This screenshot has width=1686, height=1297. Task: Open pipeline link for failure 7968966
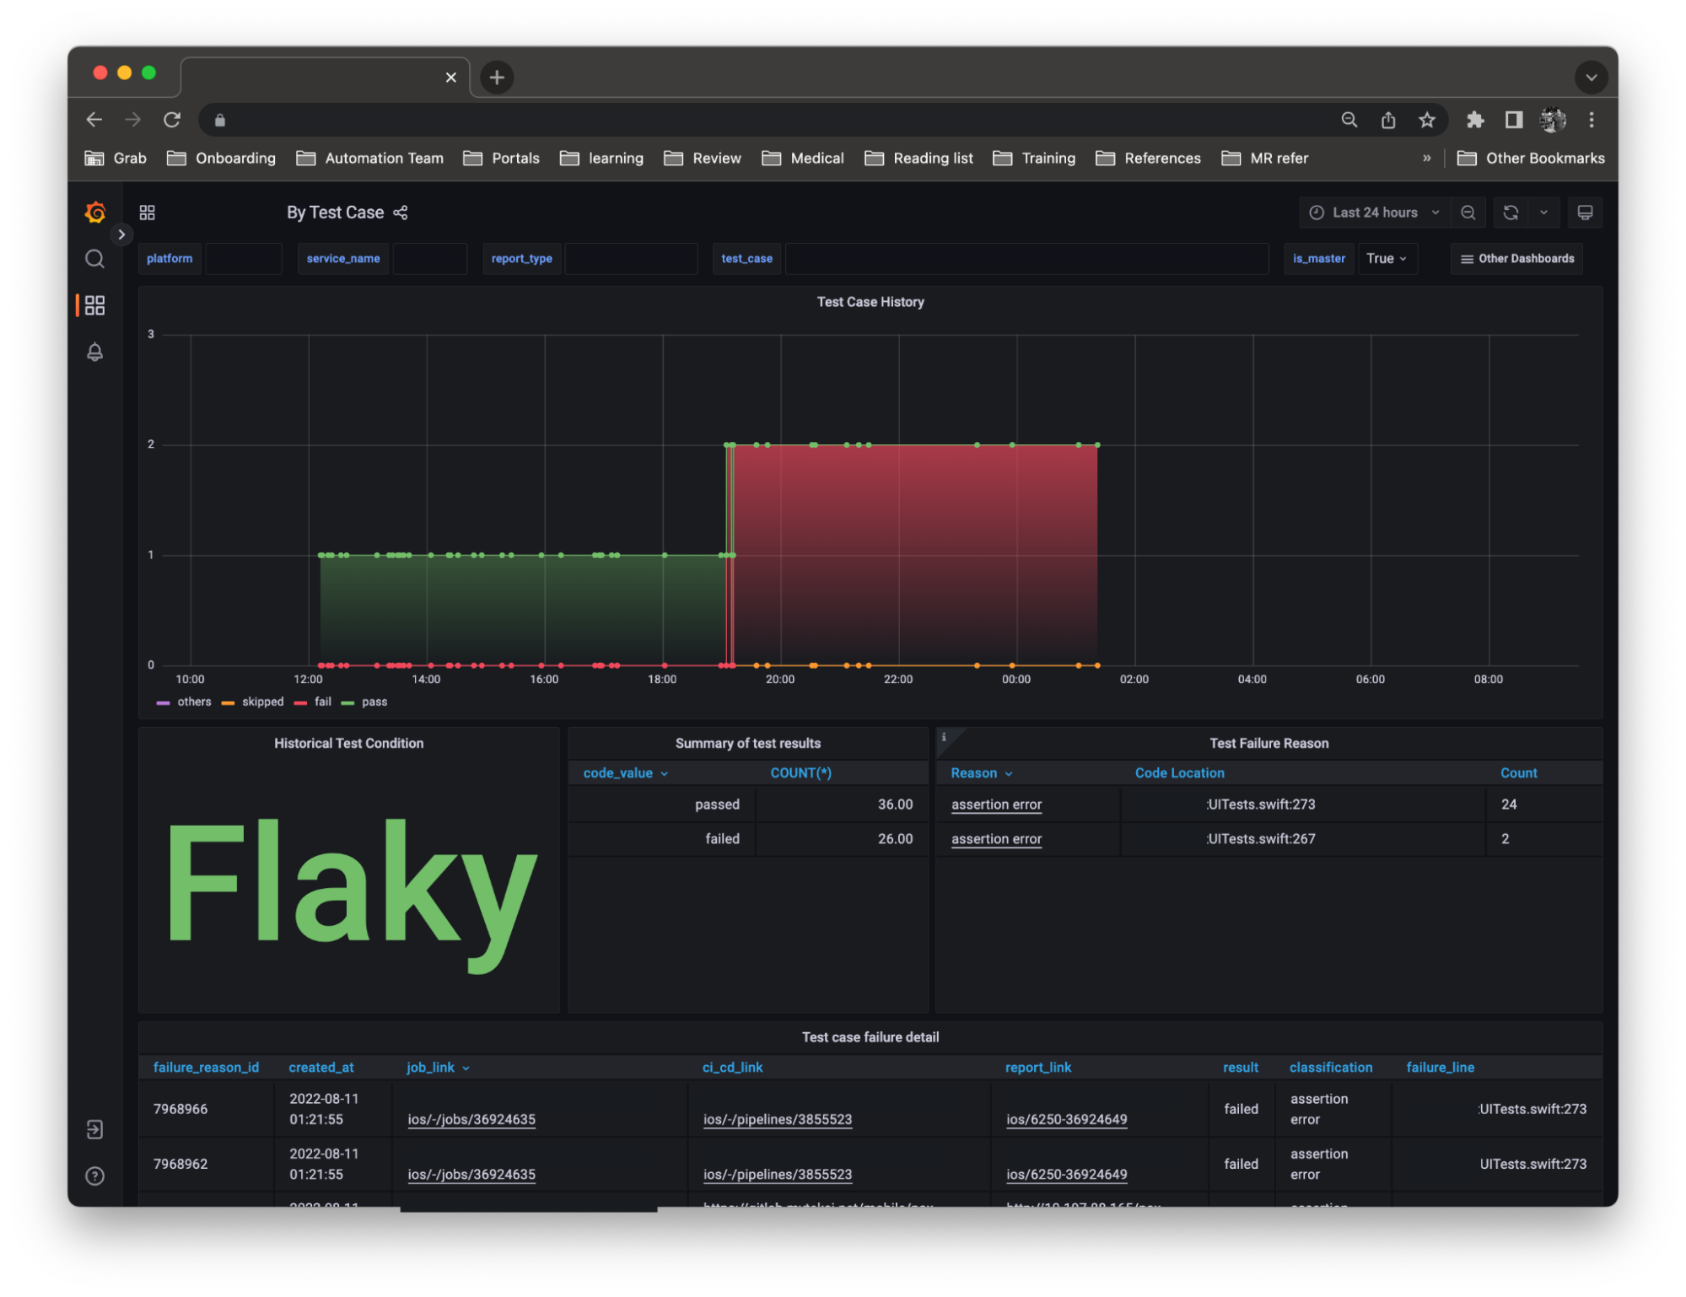778,1120
